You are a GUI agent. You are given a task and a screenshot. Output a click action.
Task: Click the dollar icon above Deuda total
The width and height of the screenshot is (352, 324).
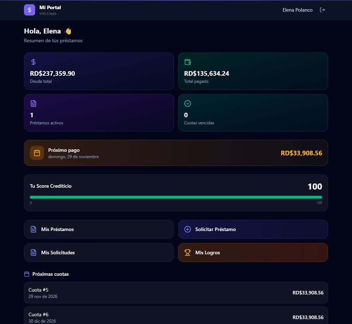(33, 62)
